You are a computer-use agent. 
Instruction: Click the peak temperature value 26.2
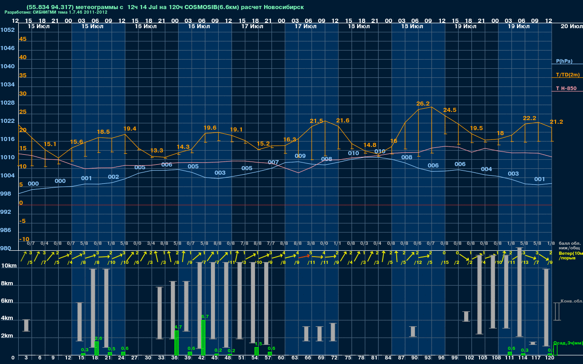[423, 104]
